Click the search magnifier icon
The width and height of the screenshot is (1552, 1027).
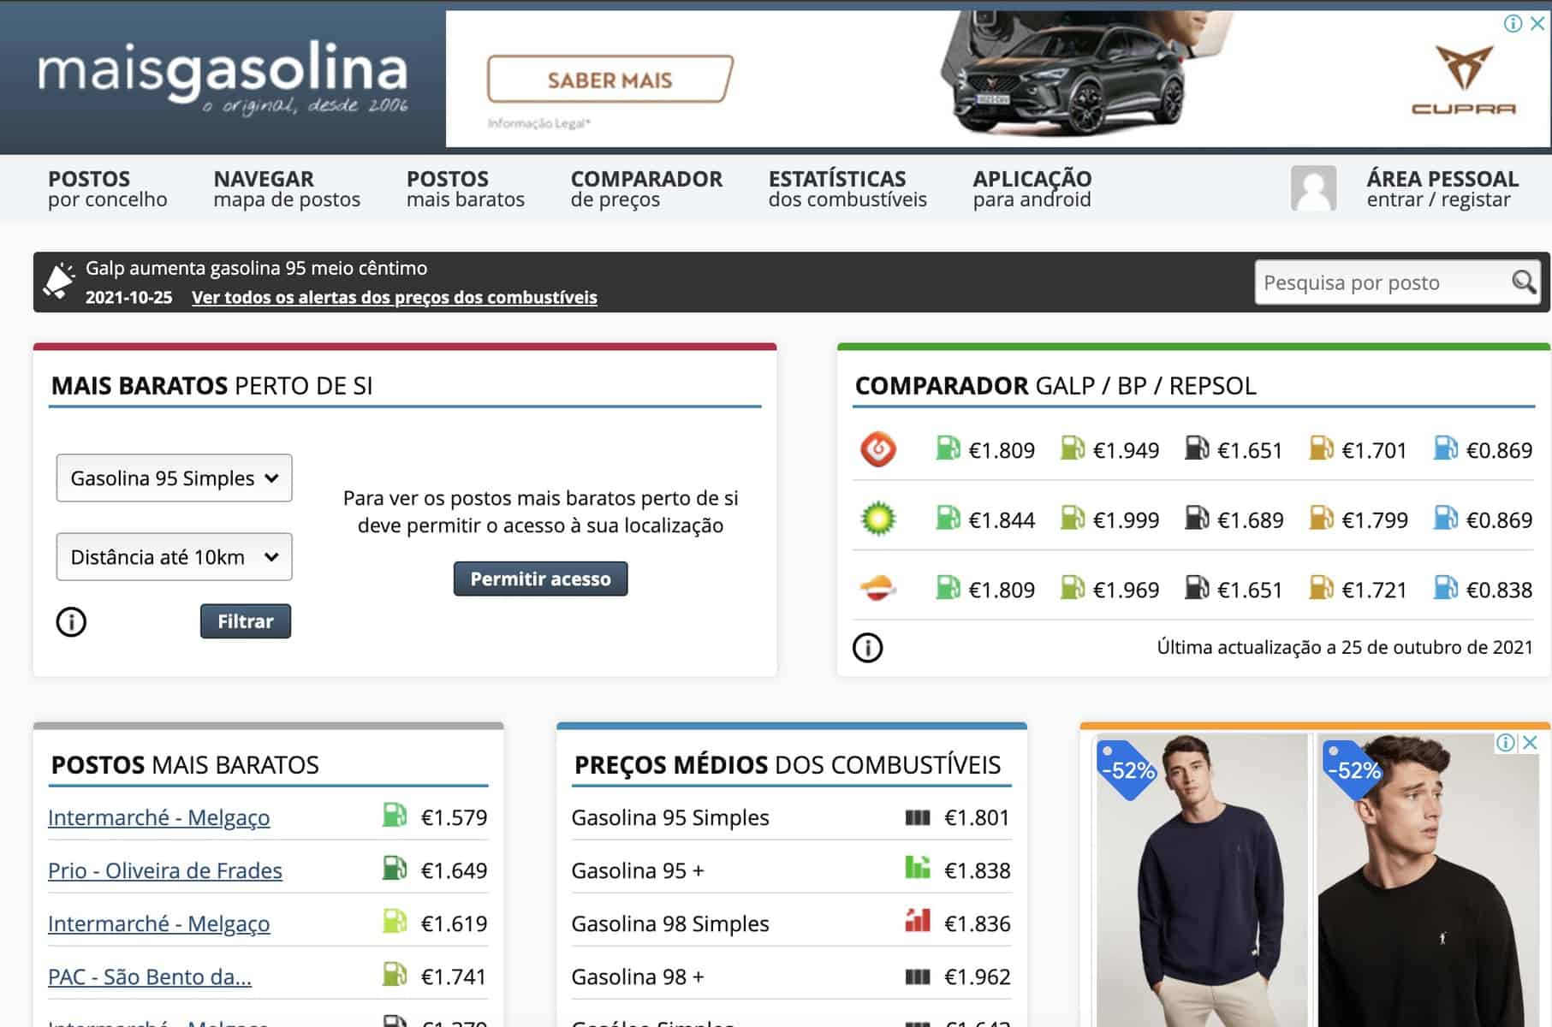click(1523, 282)
